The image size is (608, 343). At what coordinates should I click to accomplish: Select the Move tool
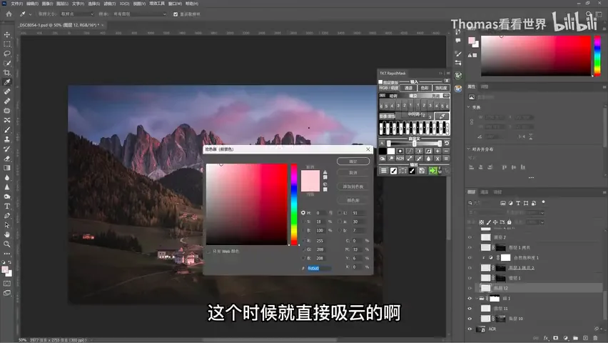(x=7, y=34)
